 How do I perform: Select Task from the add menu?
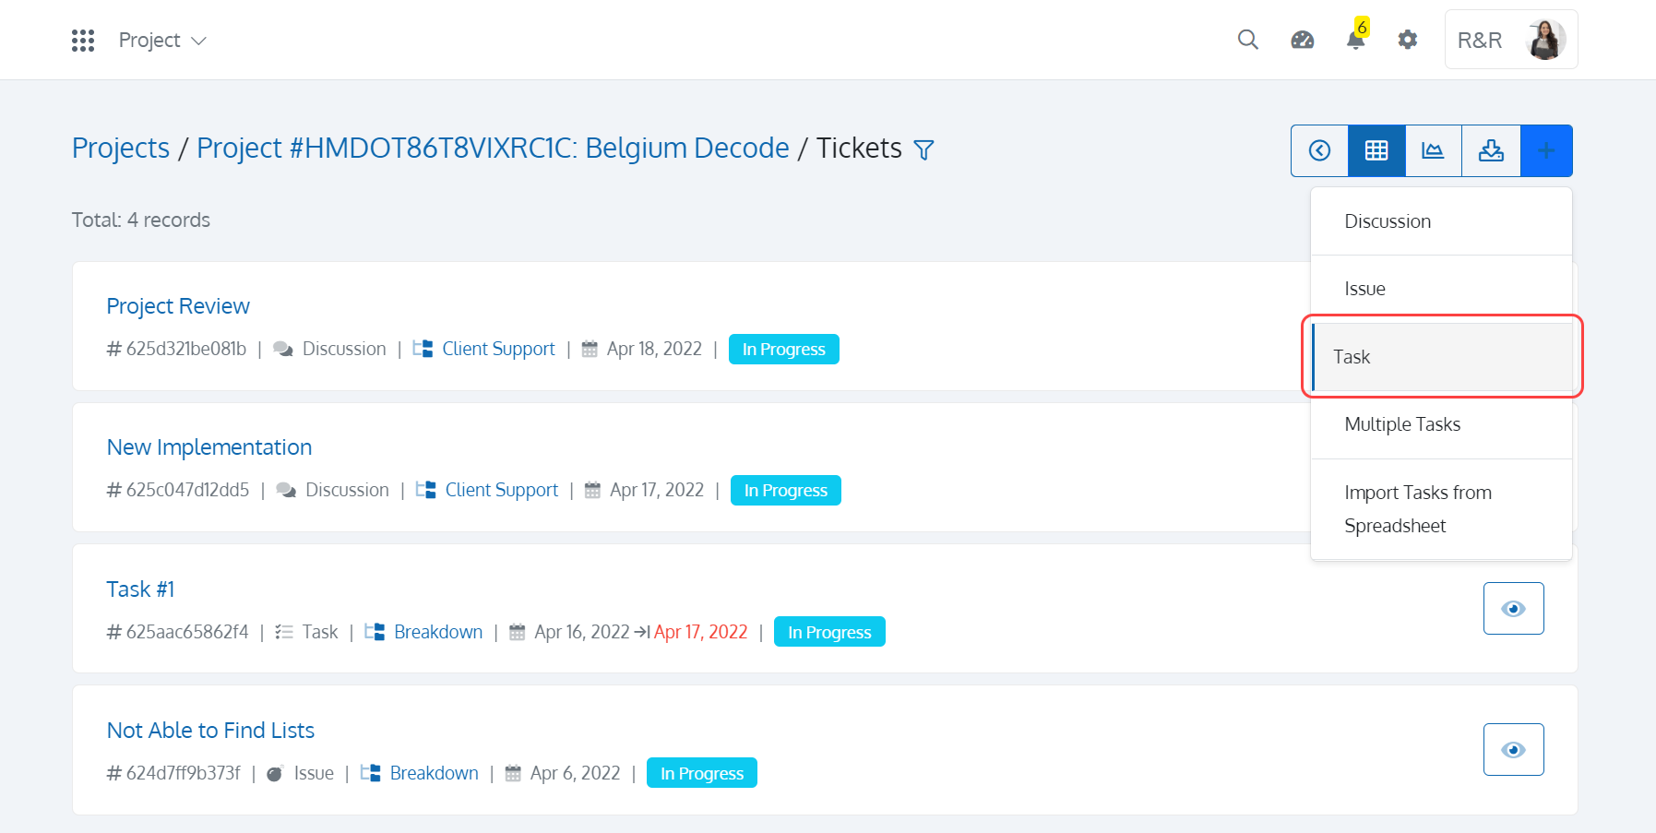[1442, 357]
